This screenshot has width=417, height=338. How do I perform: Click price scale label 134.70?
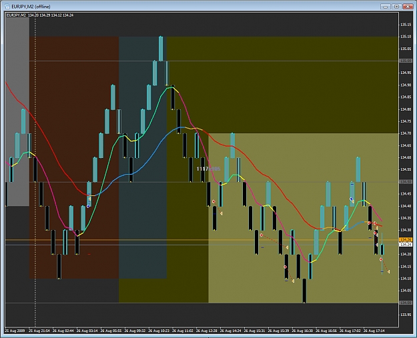[406, 133]
